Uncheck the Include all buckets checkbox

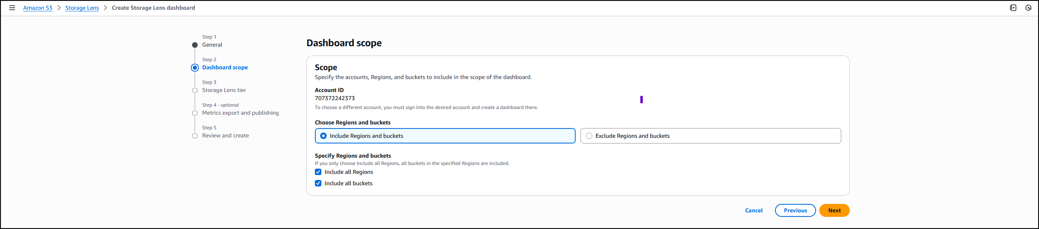point(318,183)
